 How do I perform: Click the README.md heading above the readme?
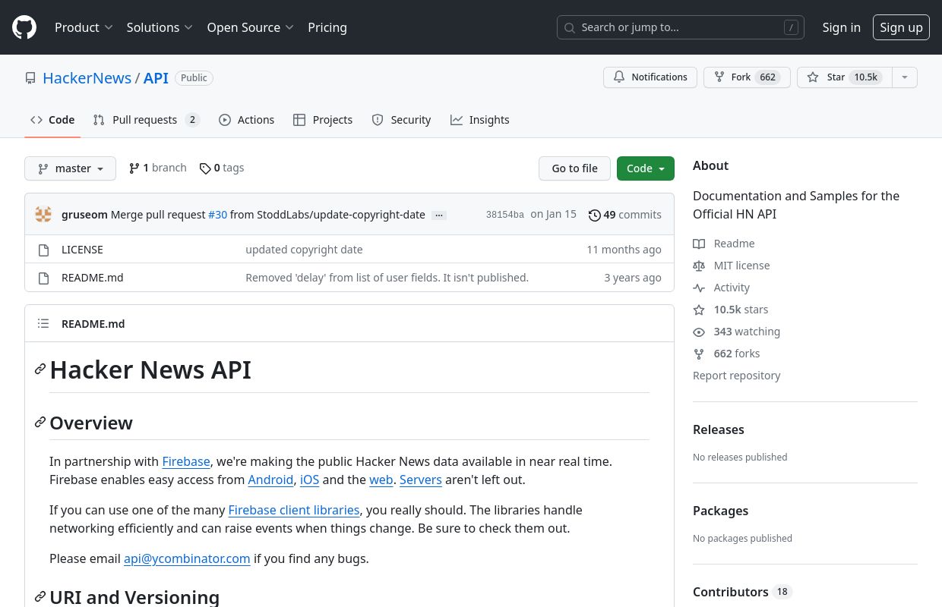[x=93, y=323]
